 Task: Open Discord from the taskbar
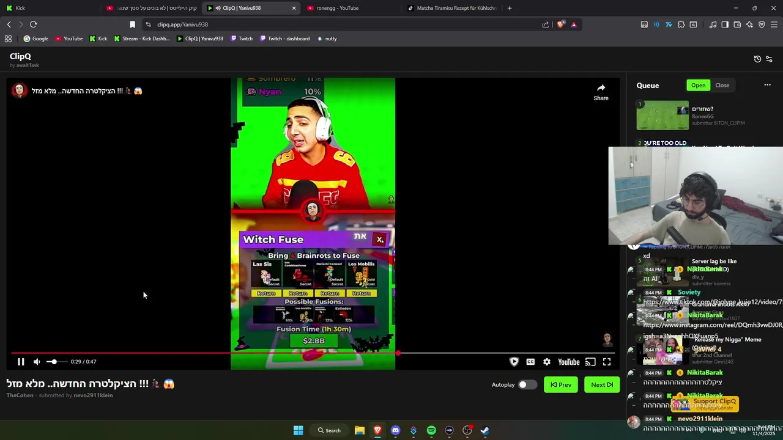[x=395, y=430]
